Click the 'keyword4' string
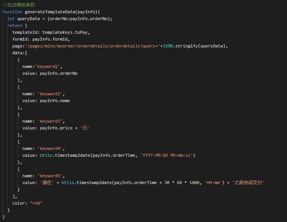Screen dimensions: 287x222 [x=50, y=148]
